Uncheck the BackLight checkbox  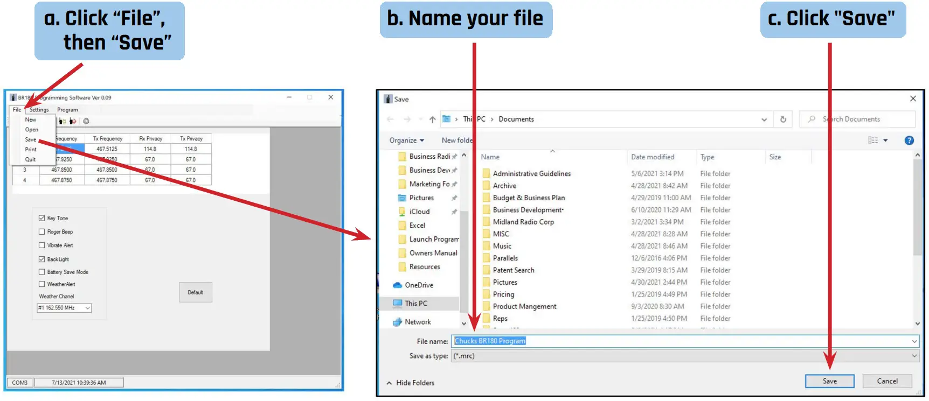click(x=41, y=259)
